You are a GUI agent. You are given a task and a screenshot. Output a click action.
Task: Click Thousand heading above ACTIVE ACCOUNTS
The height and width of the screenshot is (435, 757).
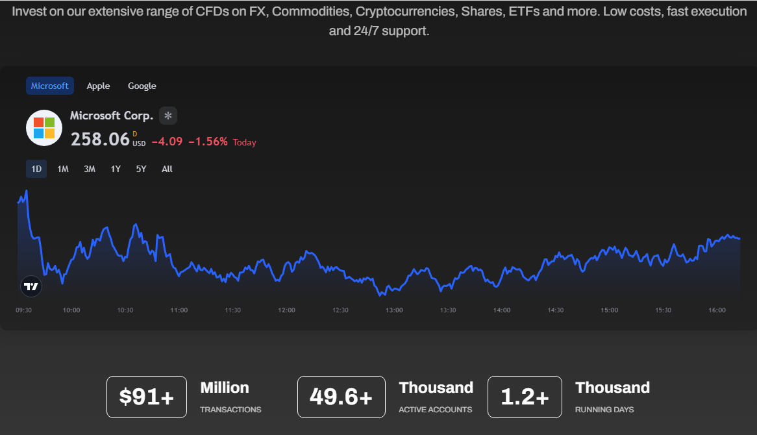click(x=436, y=388)
